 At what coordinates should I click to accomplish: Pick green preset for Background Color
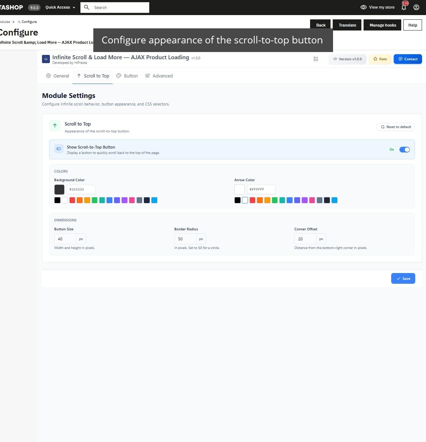pos(95,200)
